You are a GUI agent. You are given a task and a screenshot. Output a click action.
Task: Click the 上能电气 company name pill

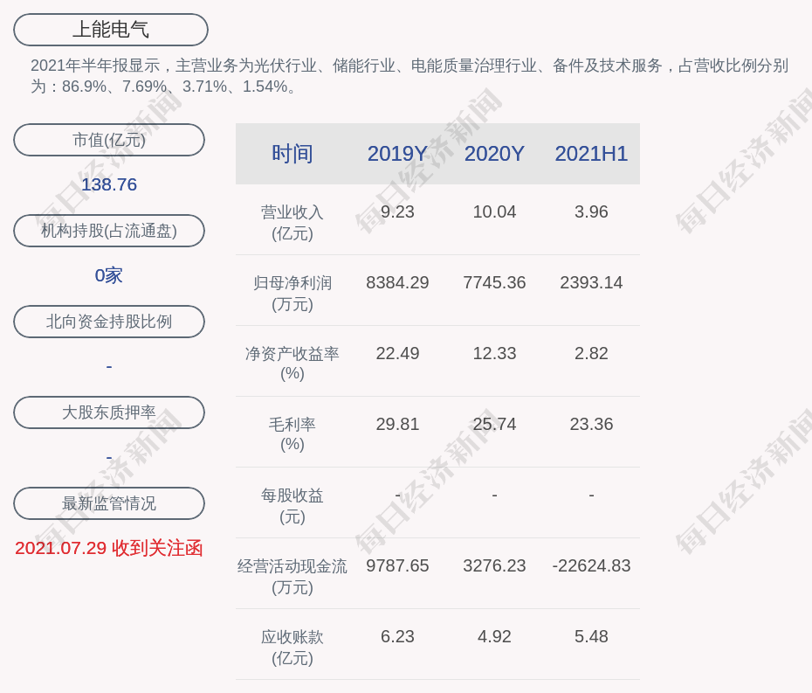pos(111,30)
